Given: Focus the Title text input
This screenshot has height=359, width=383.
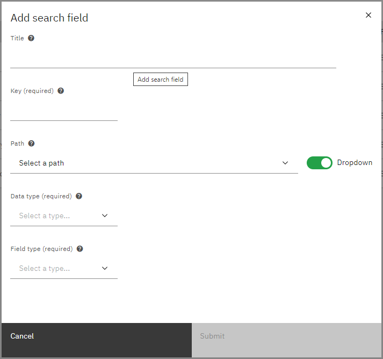Looking at the screenshot, I should (173, 58).
